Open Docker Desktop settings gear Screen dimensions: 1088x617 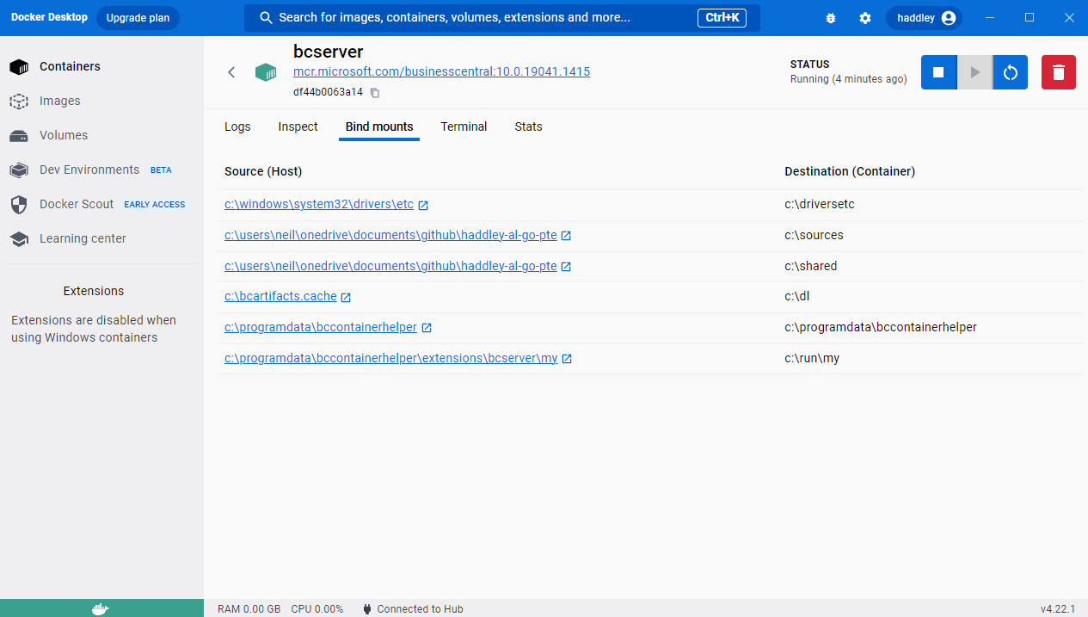865,18
